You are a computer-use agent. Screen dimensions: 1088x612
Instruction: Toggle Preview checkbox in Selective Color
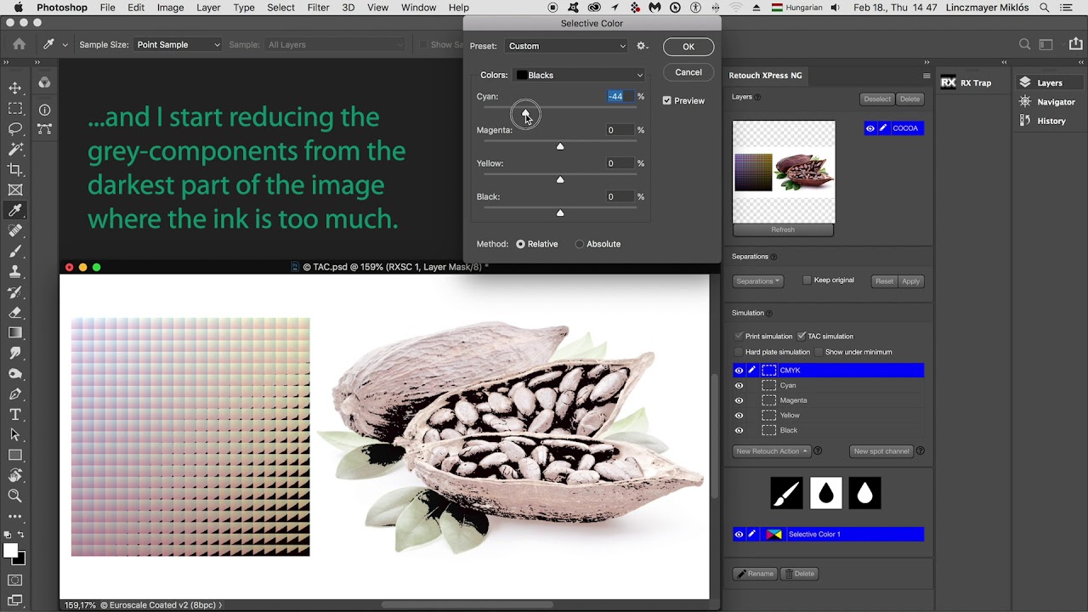coord(666,100)
